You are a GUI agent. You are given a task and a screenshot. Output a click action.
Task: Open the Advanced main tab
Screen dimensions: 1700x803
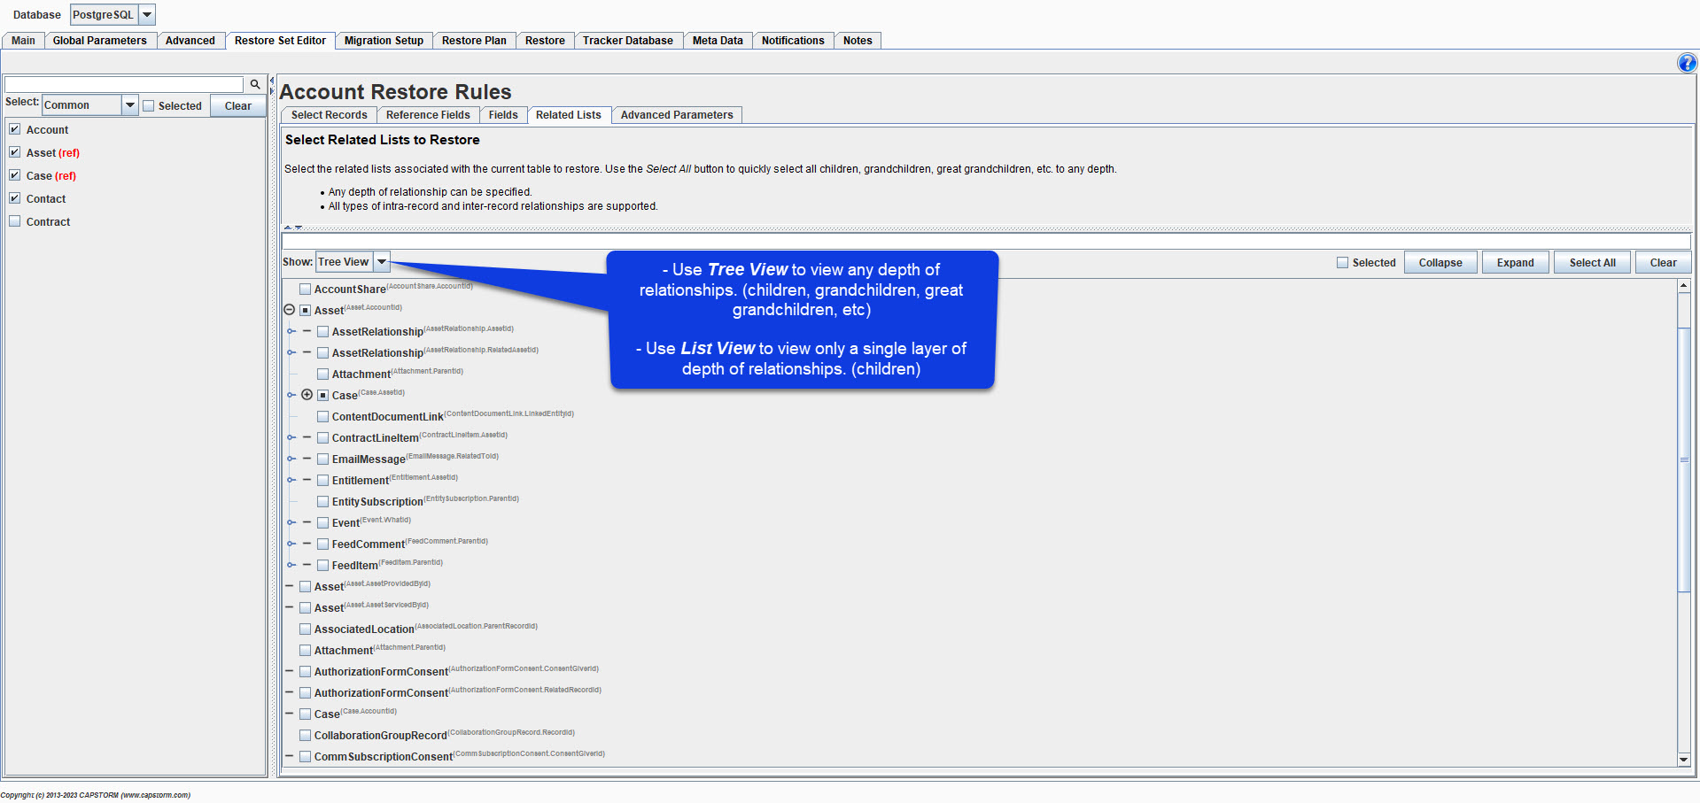pos(190,41)
